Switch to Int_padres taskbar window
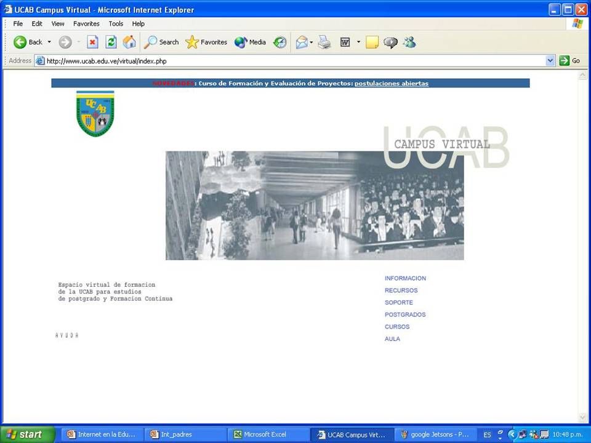This screenshot has width=591, height=443. tap(185, 434)
